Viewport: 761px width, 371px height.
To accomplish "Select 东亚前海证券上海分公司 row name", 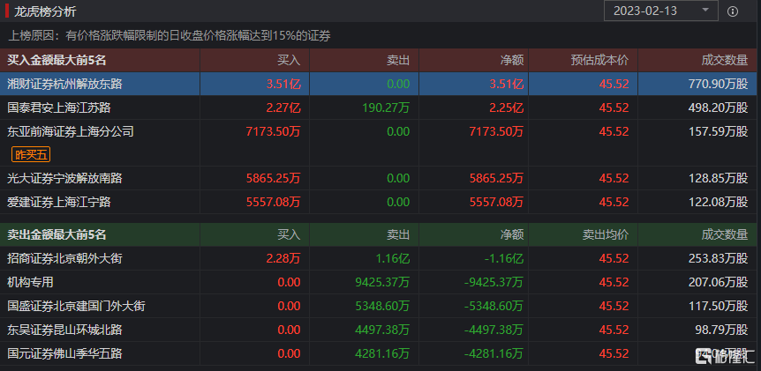I will click(x=71, y=131).
